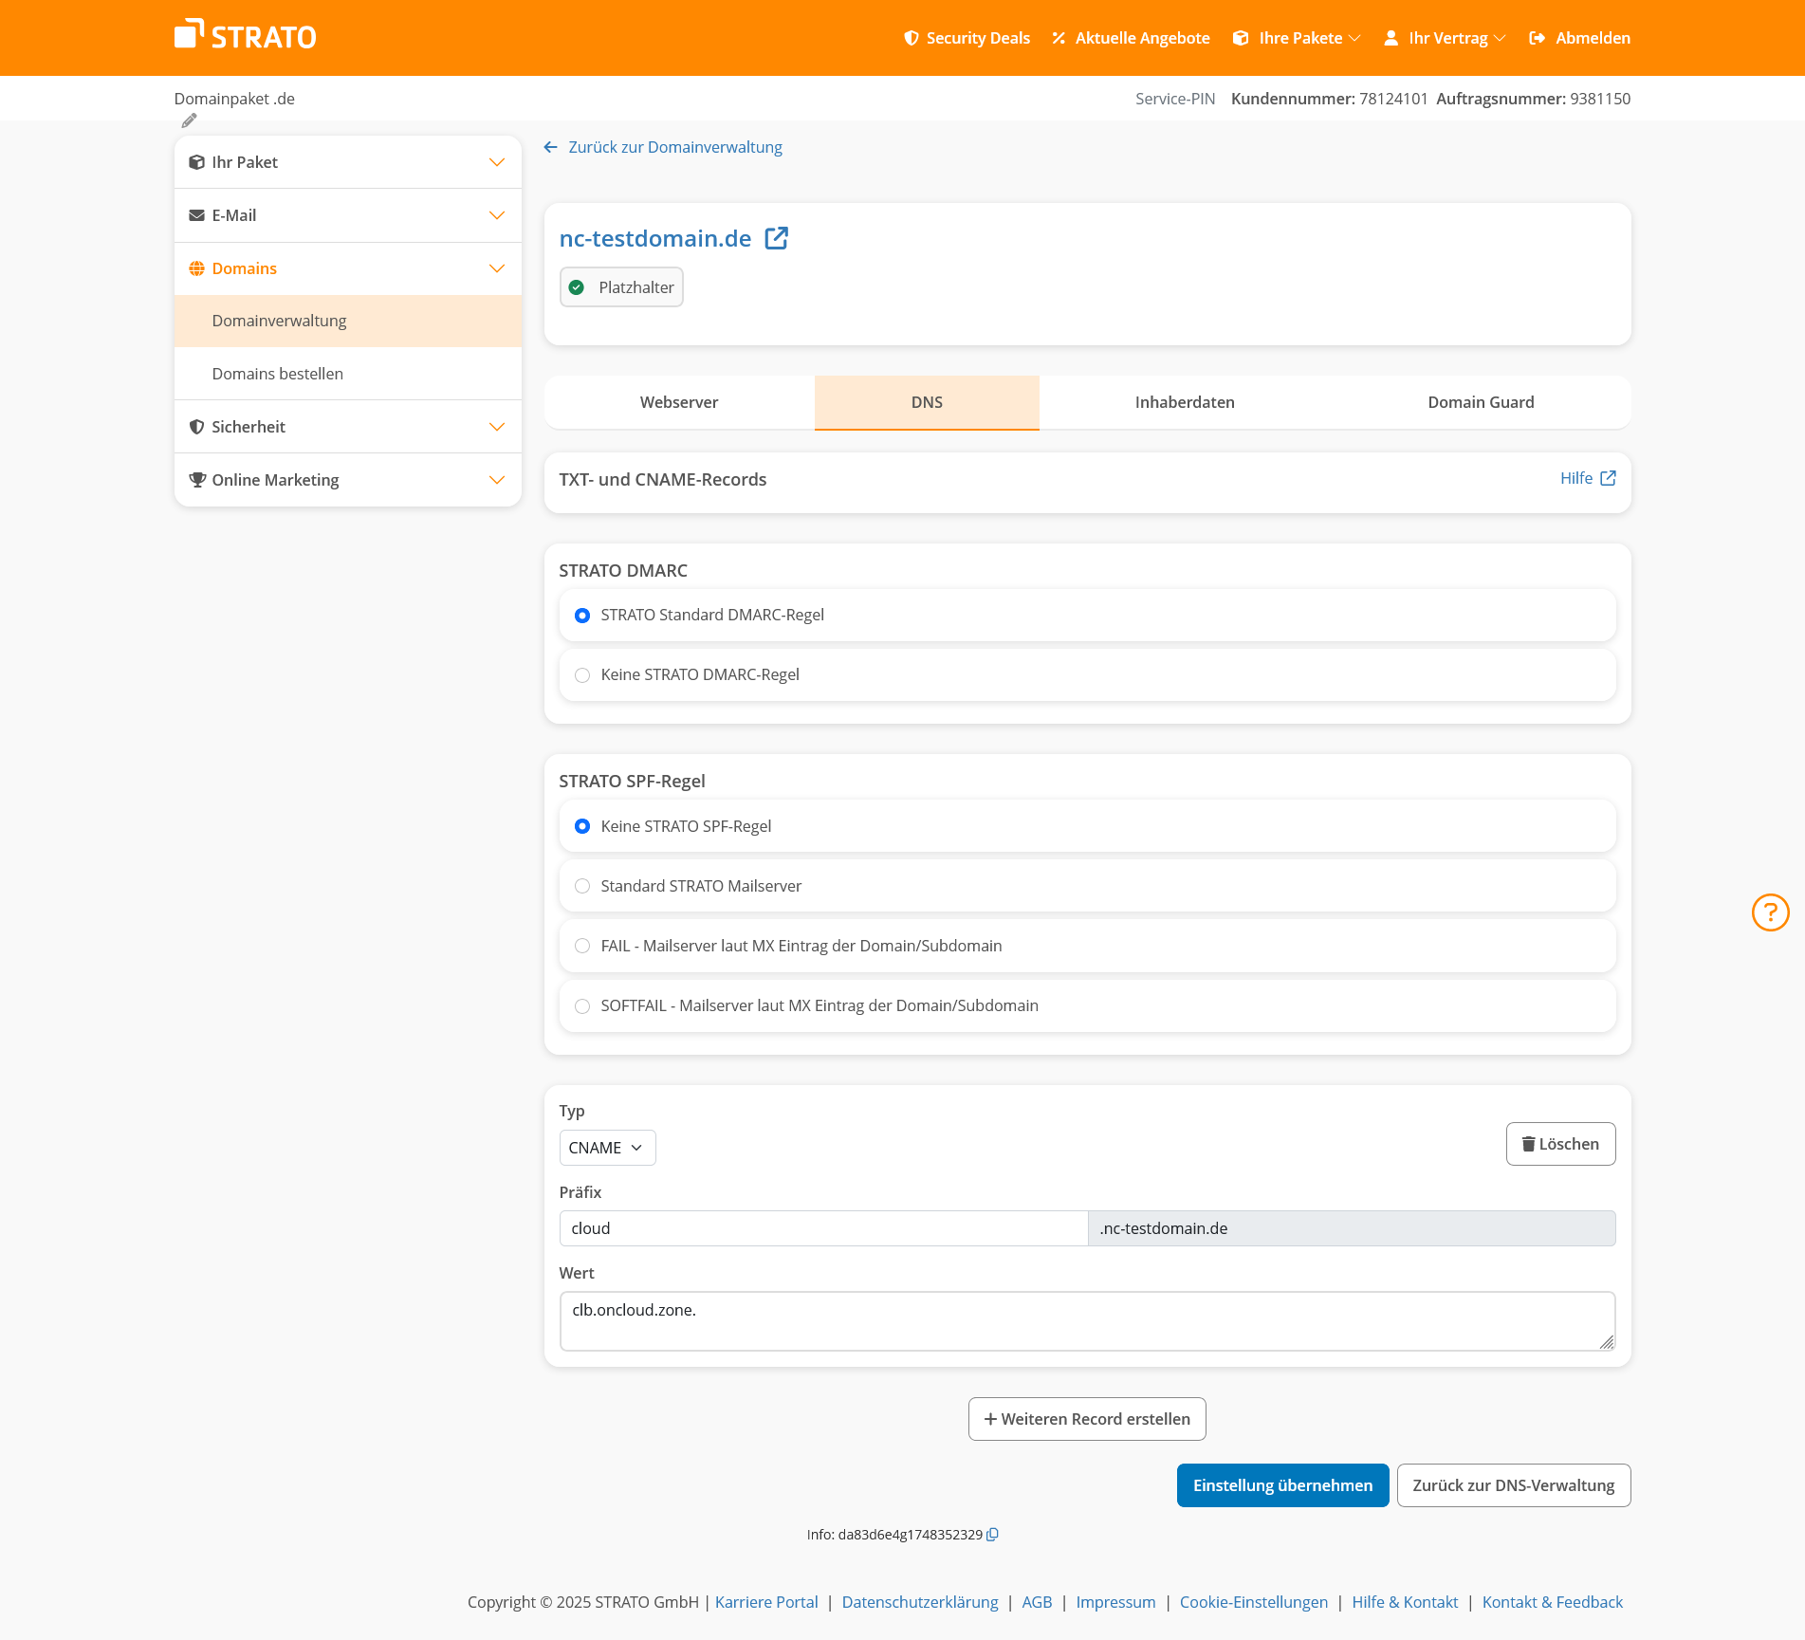
Task: Switch to the Domain Guard tab
Action: 1481,402
